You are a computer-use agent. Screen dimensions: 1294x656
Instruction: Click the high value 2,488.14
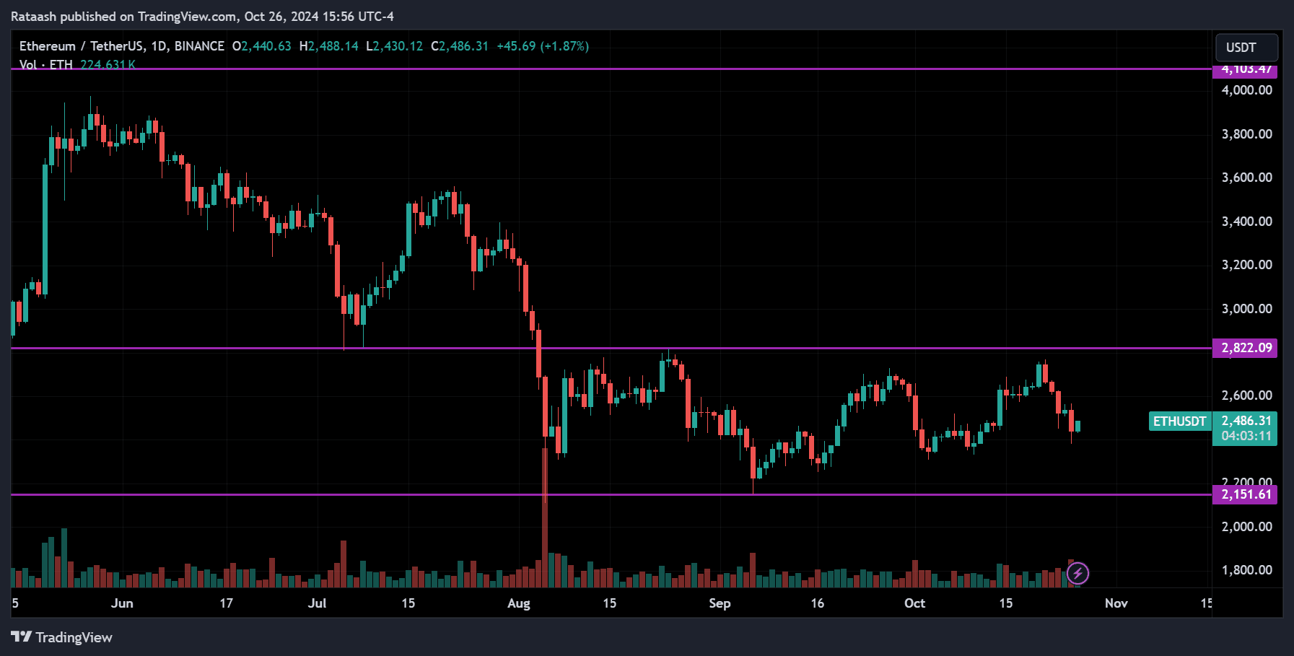pos(333,46)
